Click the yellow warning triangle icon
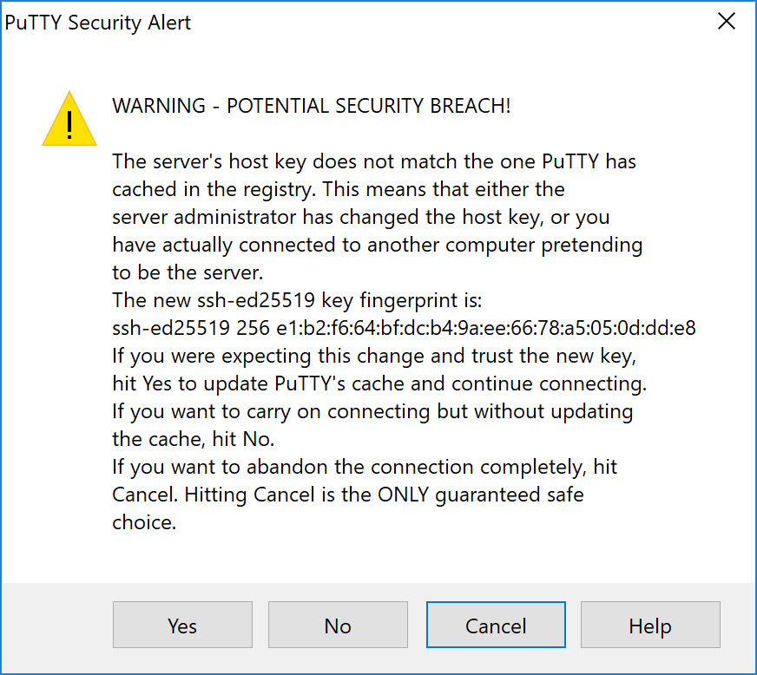Viewport: 757px width, 675px height. coord(69,120)
